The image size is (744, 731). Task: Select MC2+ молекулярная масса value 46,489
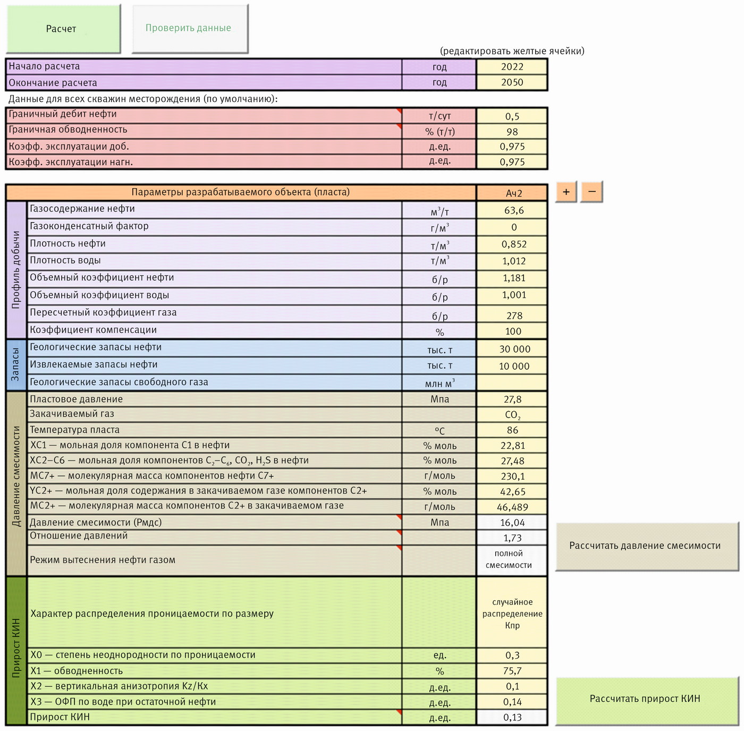pyautogui.click(x=512, y=507)
